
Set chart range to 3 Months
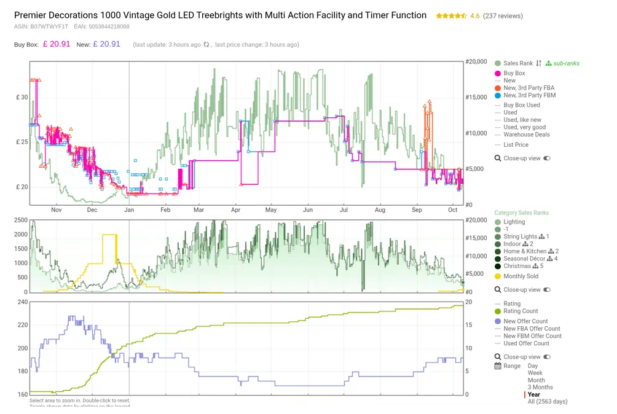click(540, 388)
